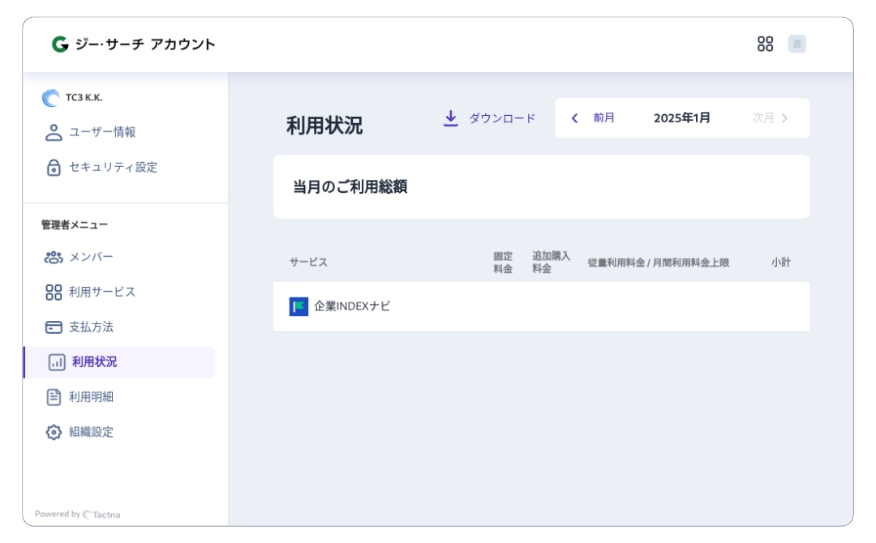Click the 小計 column header

pos(781,262)
